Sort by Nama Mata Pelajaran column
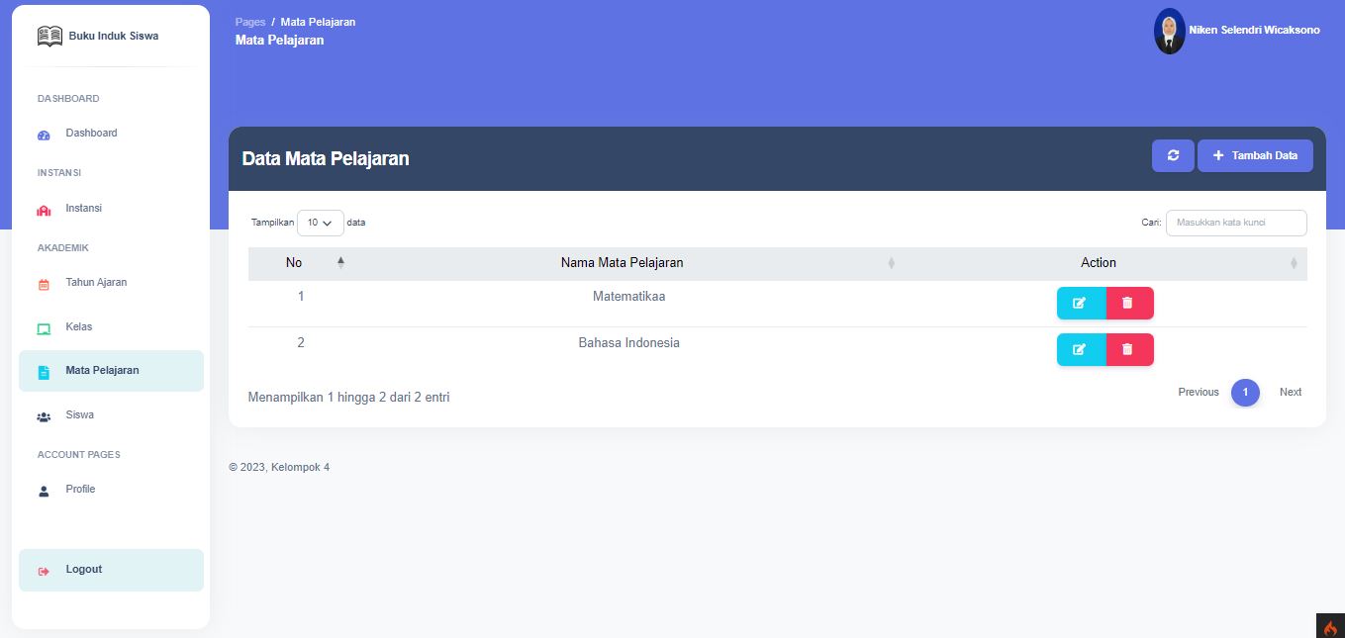The width and height of the screenshot is (1345, 638). (622, 263)
